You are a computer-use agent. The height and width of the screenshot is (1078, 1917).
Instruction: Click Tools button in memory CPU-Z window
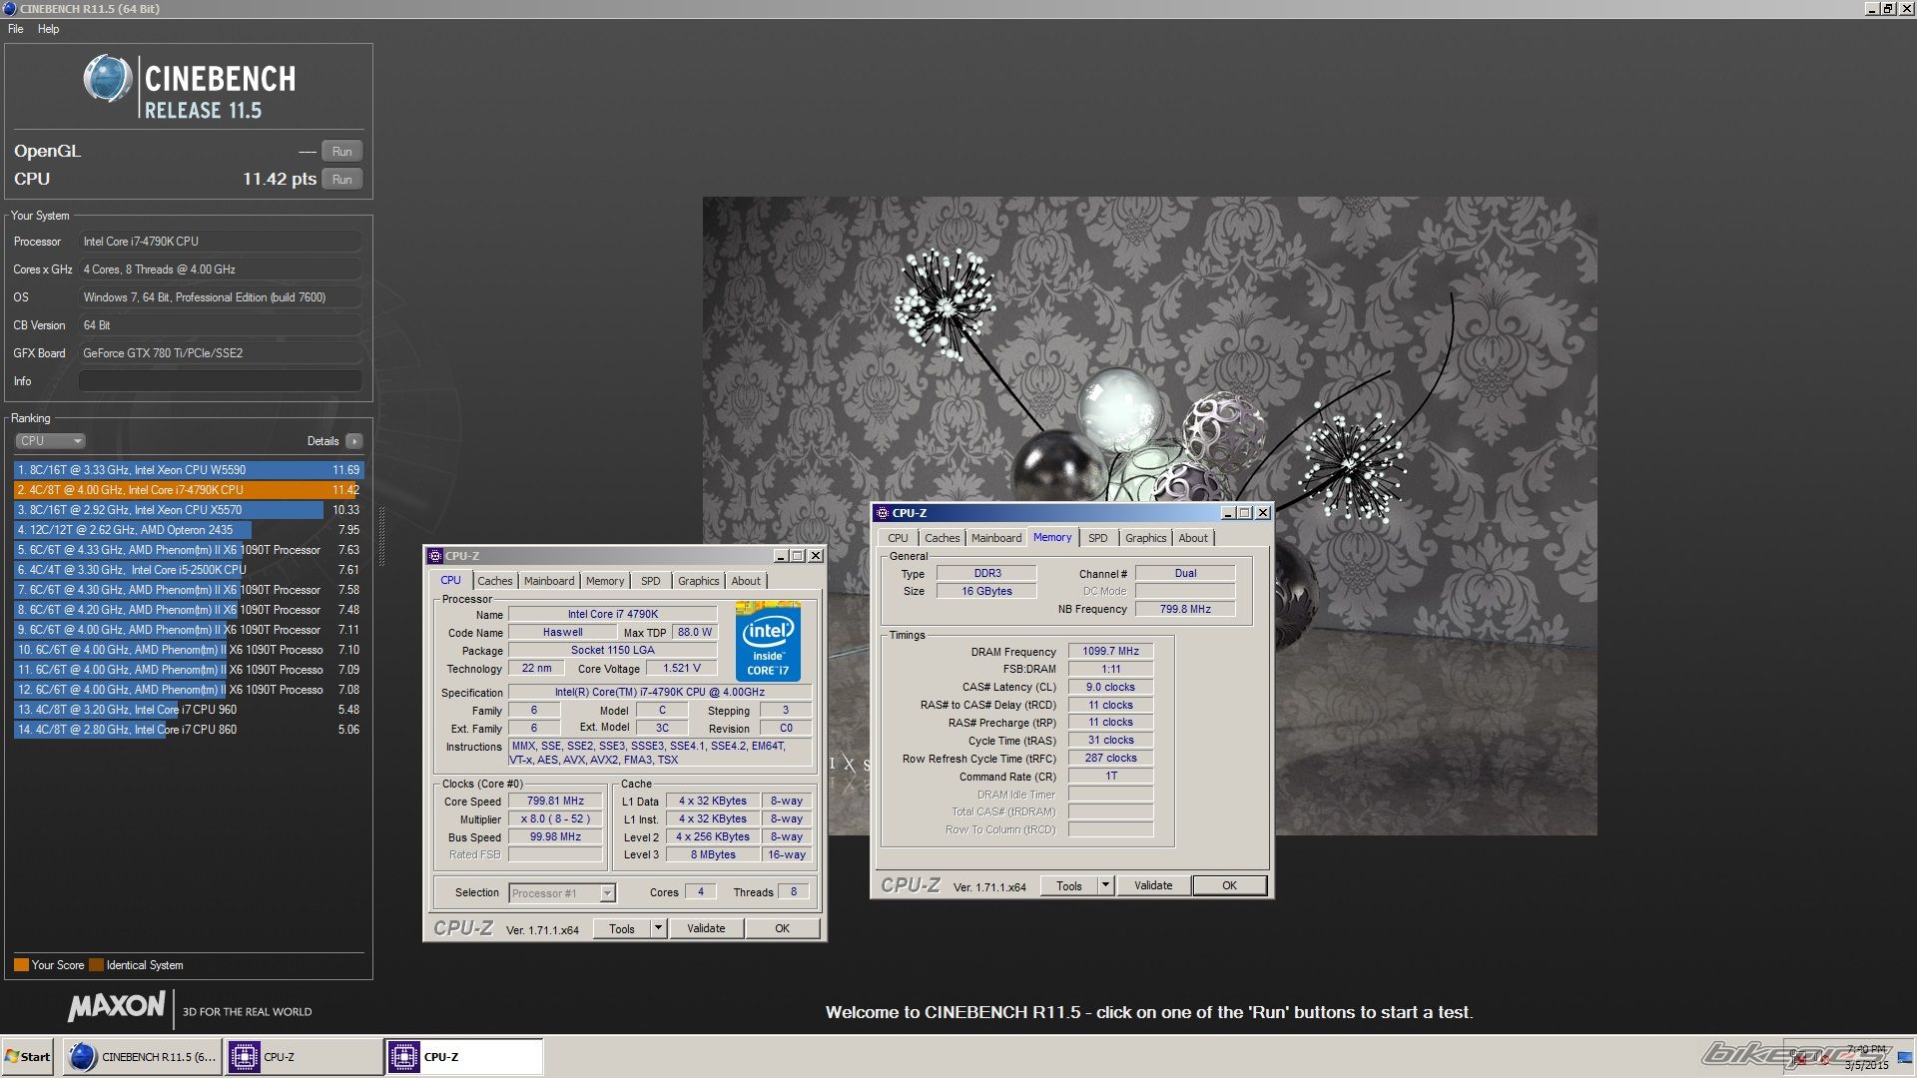click(1069, 886)
